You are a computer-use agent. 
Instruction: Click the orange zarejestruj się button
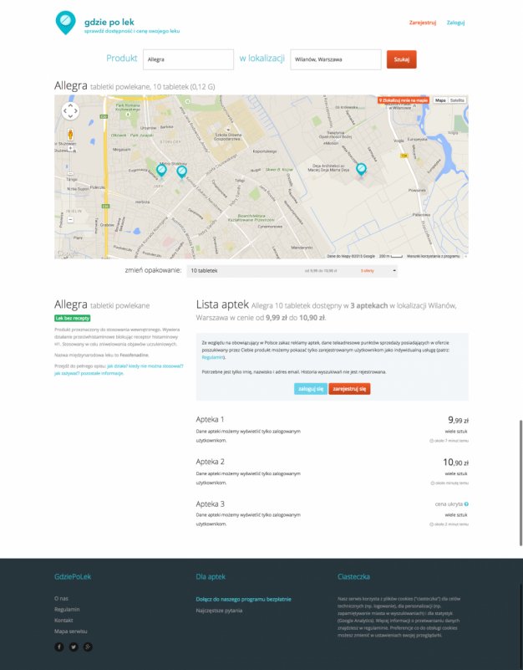(349, 389)
